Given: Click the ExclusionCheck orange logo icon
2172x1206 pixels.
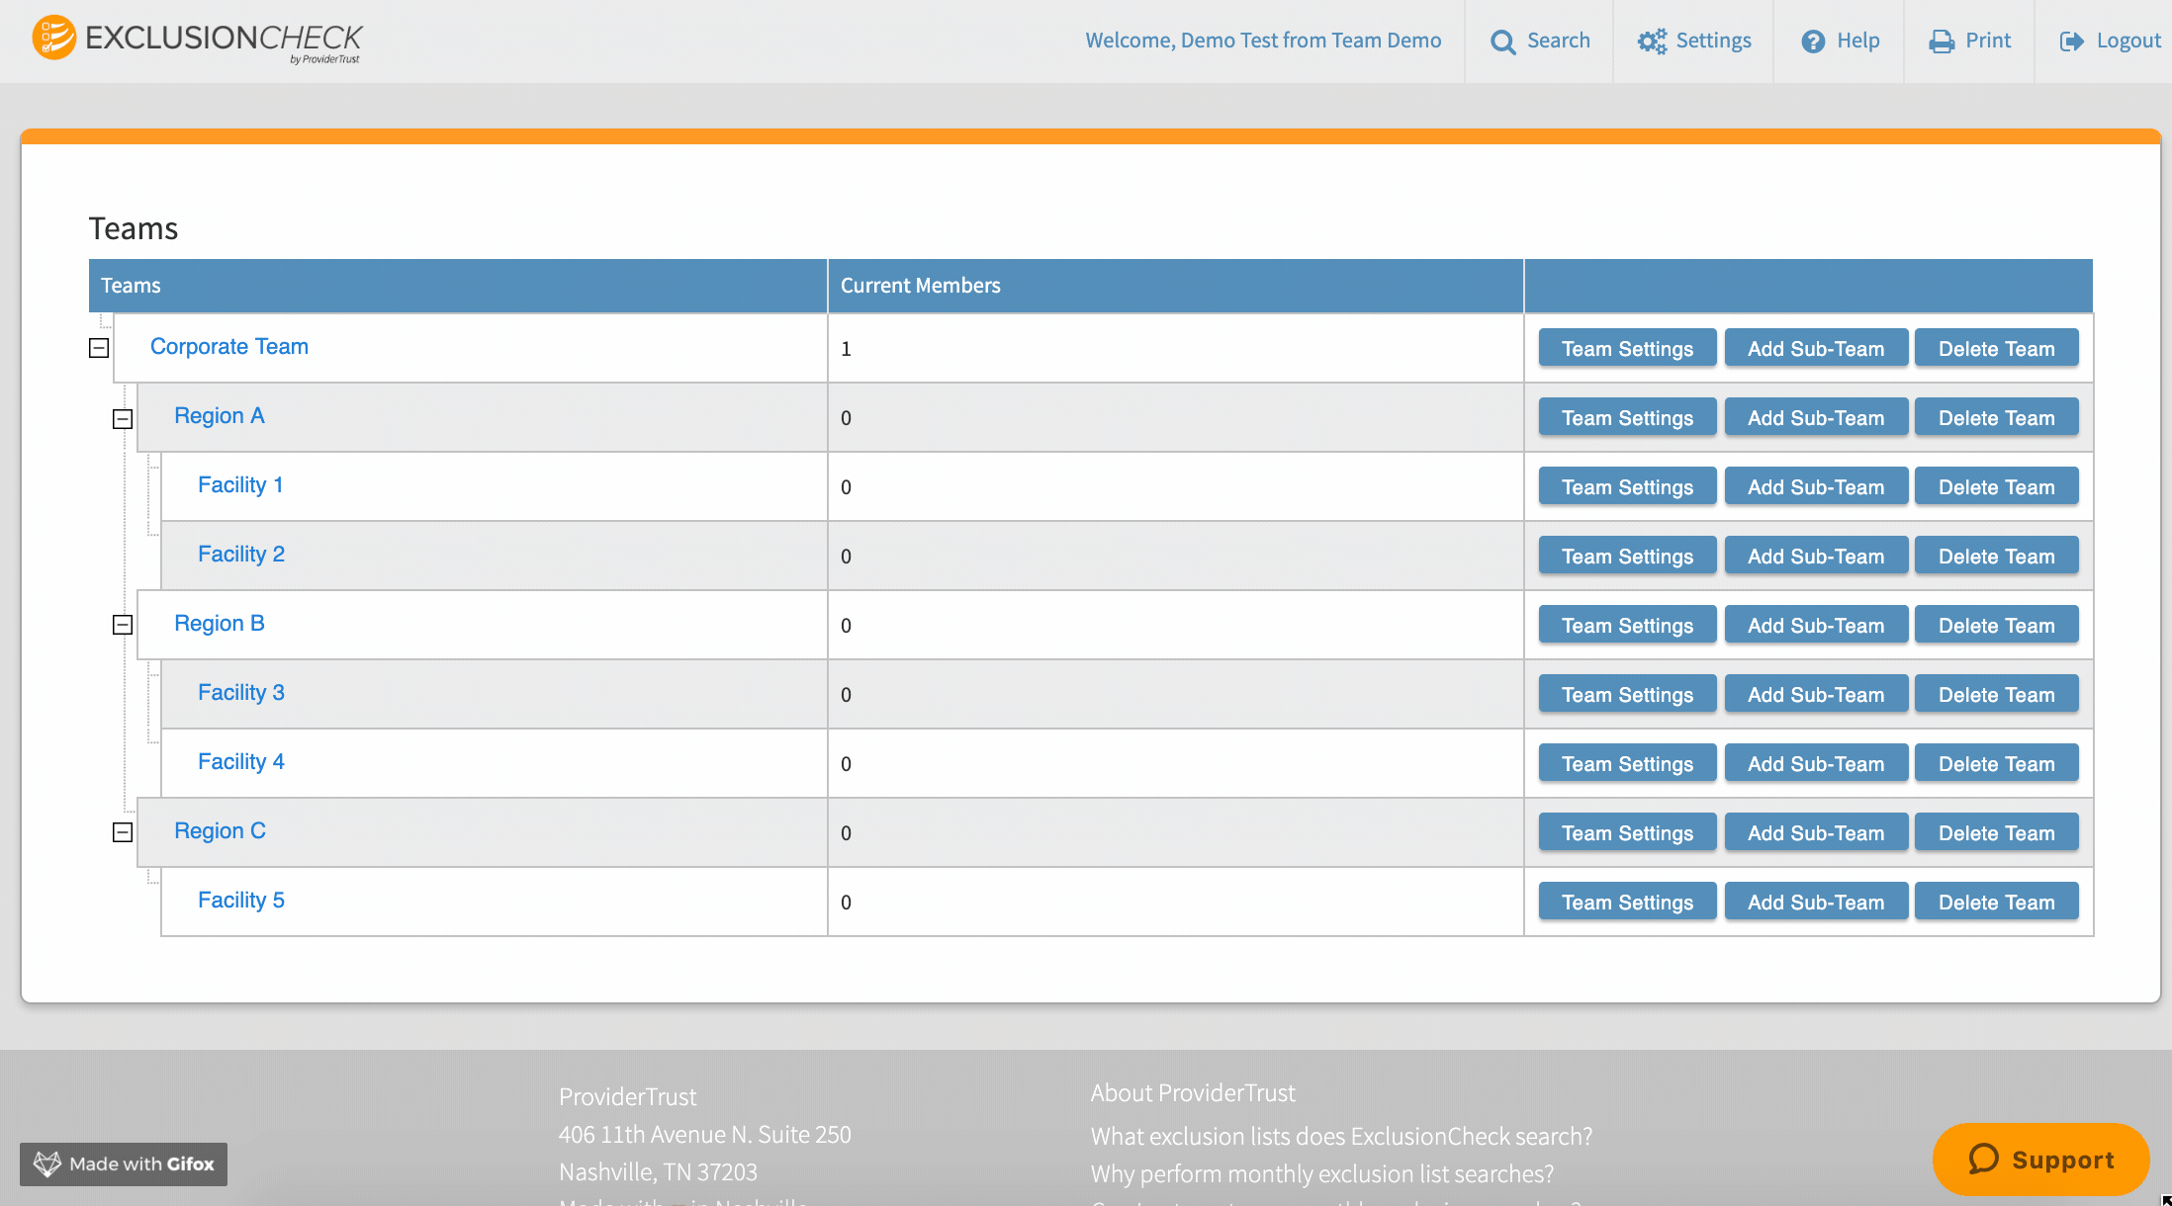Looking at the screenshot, I should (x=53, y=38).
